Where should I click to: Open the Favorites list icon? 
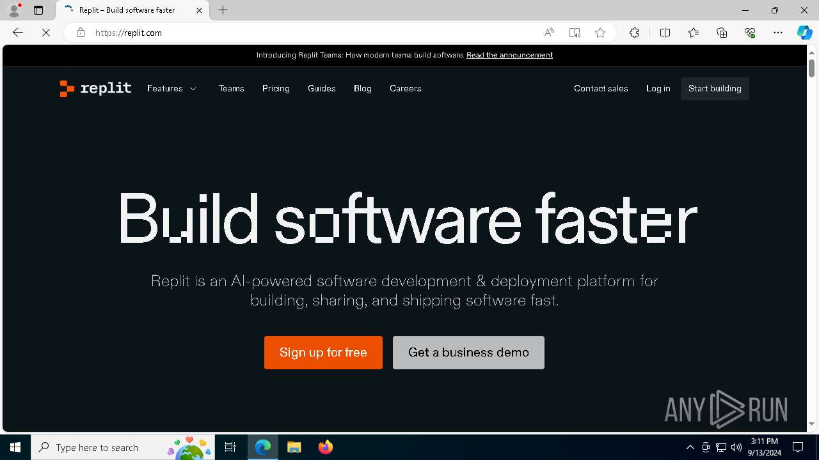(694, 33)
